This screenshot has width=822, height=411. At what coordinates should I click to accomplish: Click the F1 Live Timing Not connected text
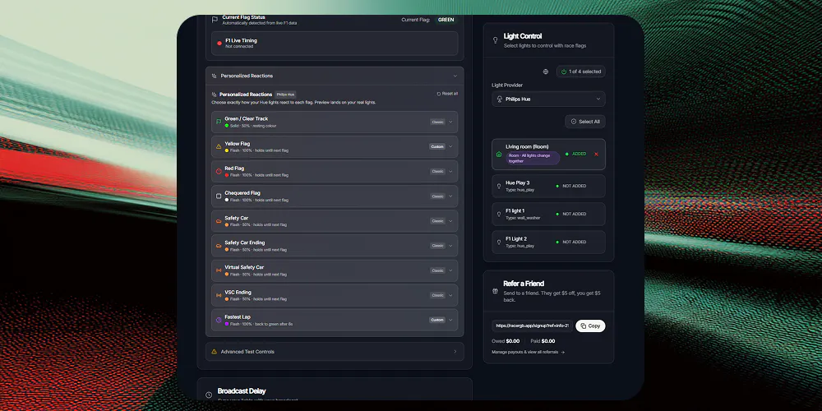point(239,47)
